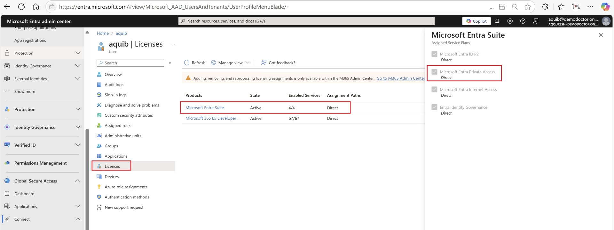Toggle Microsoft Entra Internet Access checkbox
This screenshot has width=614, height=230.
tap(434, 90)
